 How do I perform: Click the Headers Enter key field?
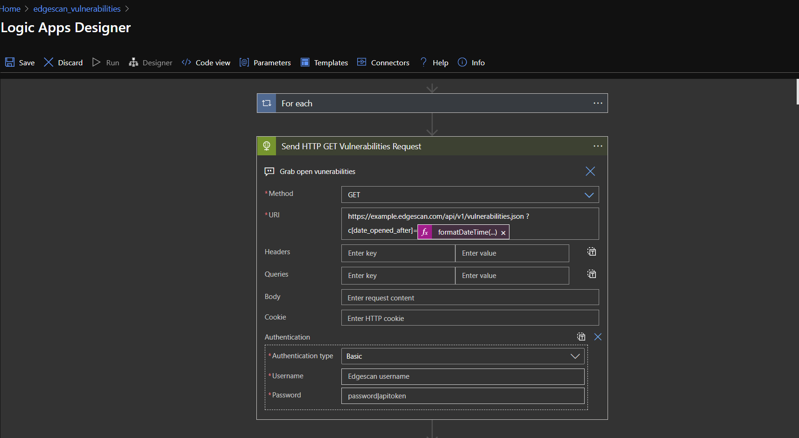click(x=398, y=253)
